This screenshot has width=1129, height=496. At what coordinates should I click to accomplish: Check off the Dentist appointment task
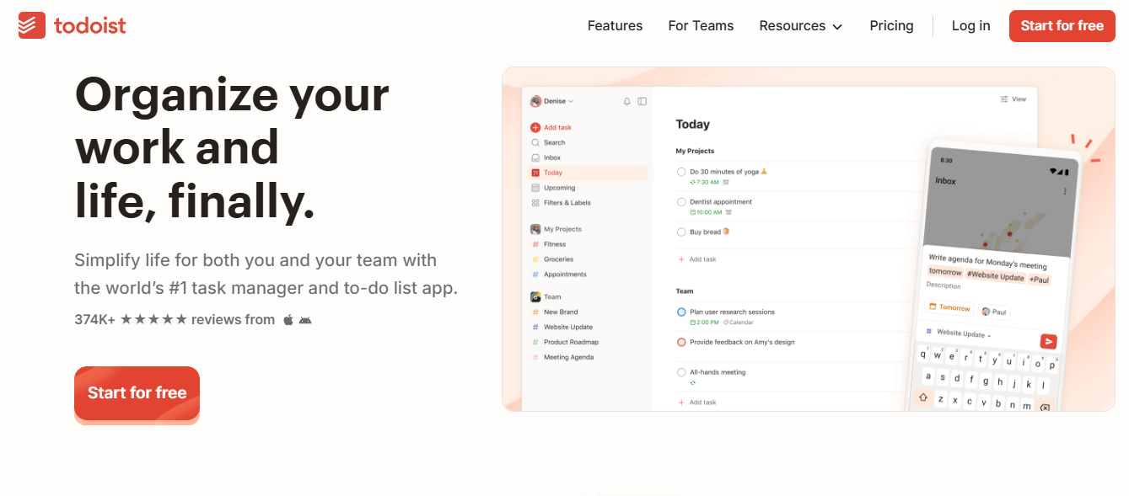(681, 202)
